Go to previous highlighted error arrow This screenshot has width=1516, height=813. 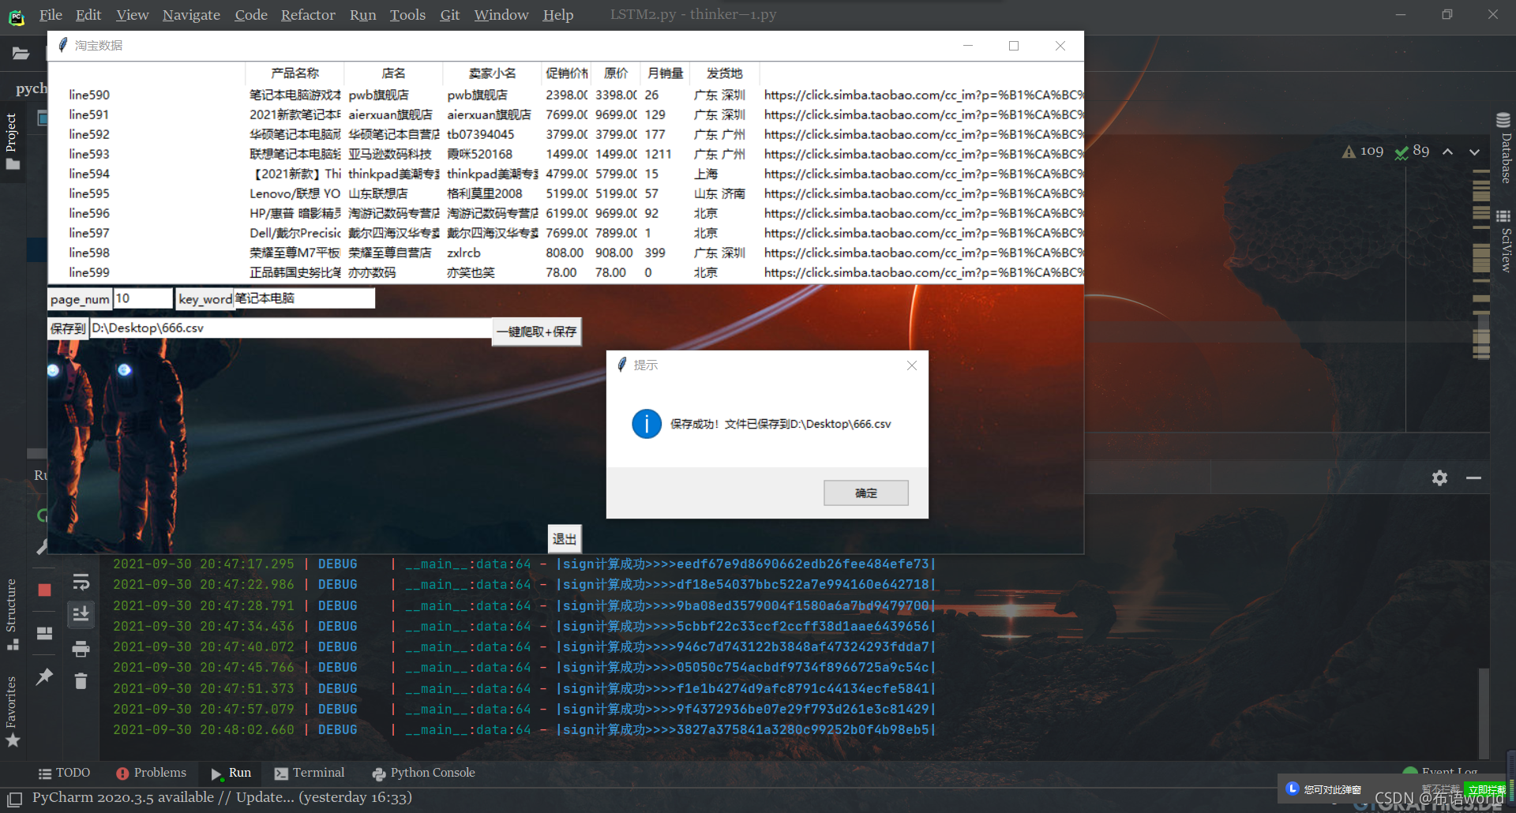click(1447, 152)
